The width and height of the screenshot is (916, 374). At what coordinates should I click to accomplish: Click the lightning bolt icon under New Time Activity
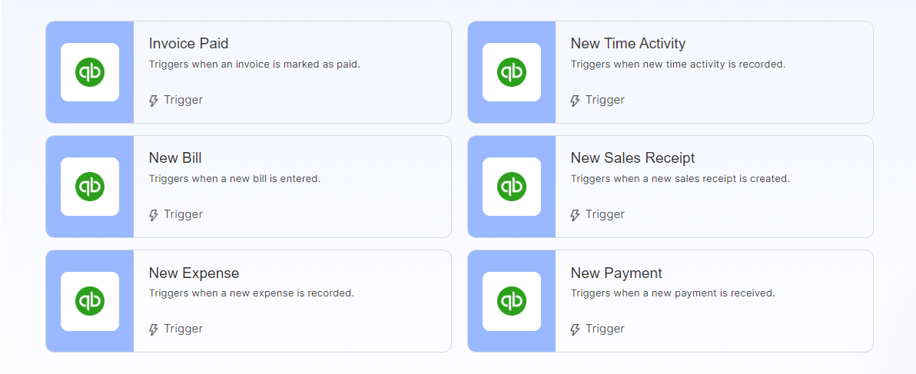tap(576, 101)
